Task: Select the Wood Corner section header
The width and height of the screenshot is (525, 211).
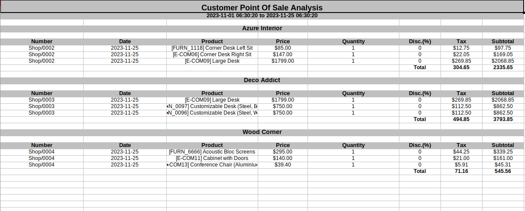Action: [262, 132]
